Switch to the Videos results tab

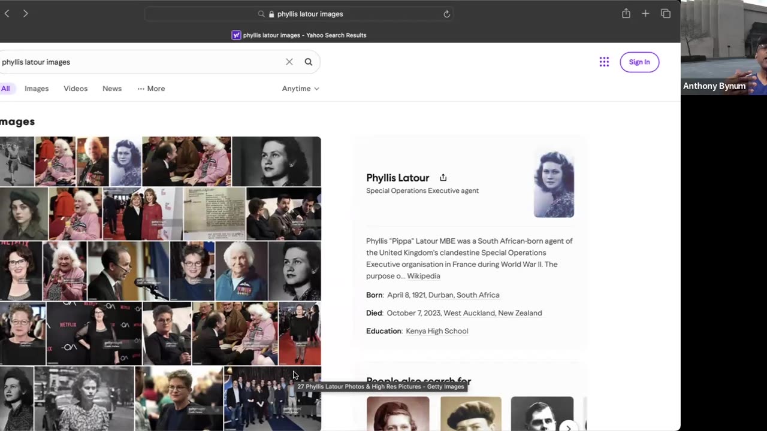[x=76, y=89]
